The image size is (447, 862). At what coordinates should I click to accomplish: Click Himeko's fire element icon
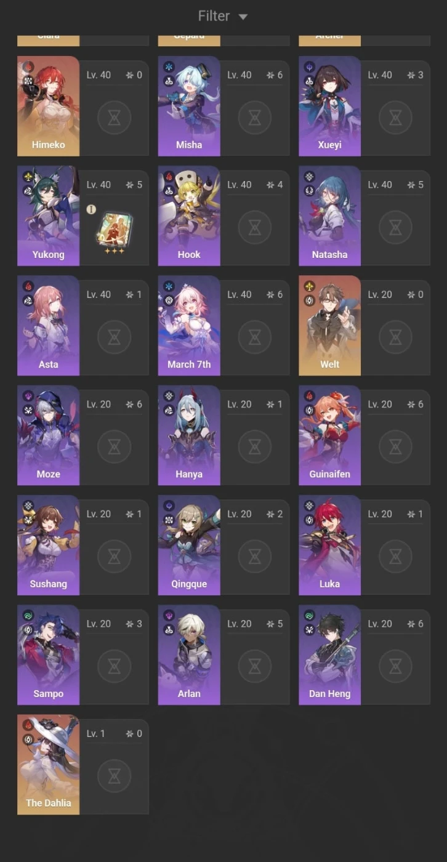coord(28,66)
